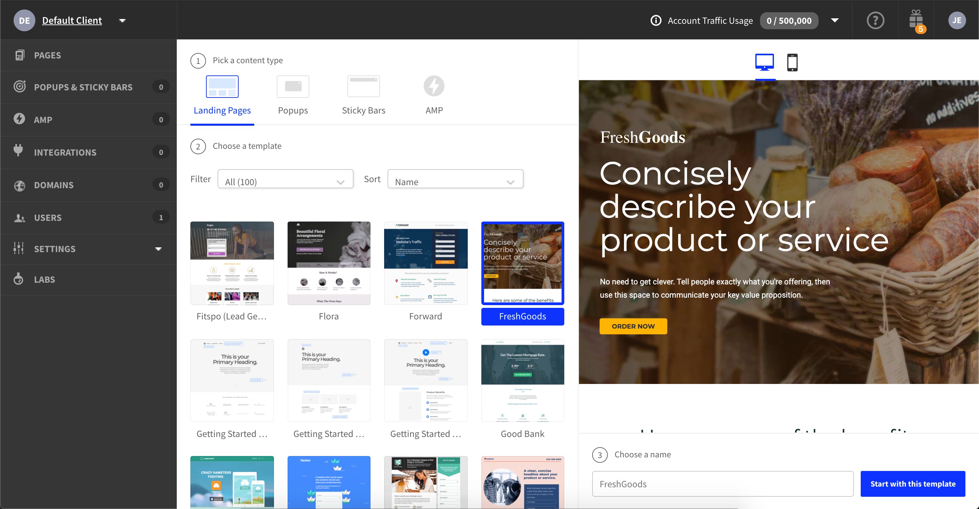The width and height of the screenshot is (979, 509).
Task: Click the Integrations sidebar icon
Action: click(x=17, y=152)
